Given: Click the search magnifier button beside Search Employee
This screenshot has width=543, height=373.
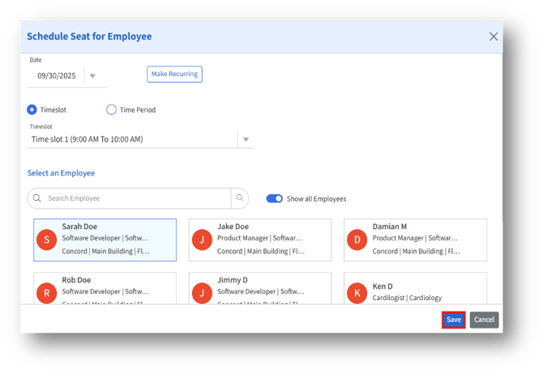Looking at the screenshot, I should pos(239,198).
